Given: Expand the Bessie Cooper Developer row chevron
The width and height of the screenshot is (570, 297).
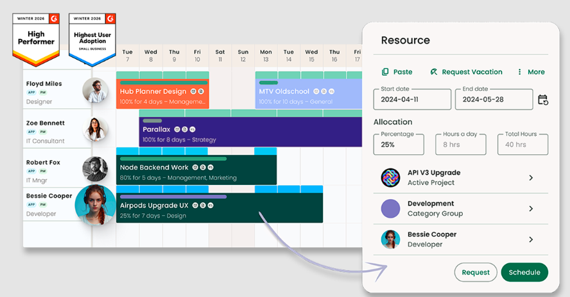Looking at the screenshot, I should point(531,239).
